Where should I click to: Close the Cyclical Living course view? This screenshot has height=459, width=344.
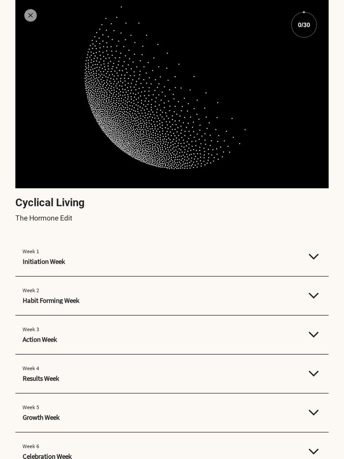pos(30,15)
